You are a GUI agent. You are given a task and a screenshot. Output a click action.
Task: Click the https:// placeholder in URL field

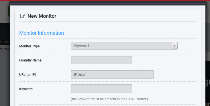[79, 74]
